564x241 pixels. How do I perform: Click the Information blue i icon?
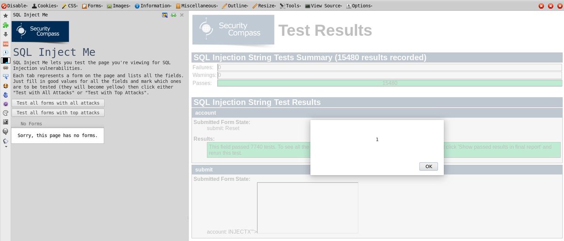click(x=137, y=6)
